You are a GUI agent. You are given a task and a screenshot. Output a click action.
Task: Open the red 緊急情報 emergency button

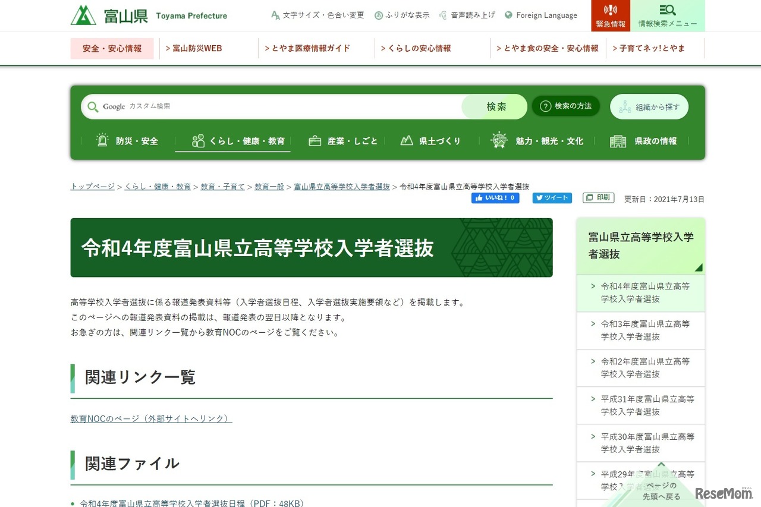coord(611,16)
